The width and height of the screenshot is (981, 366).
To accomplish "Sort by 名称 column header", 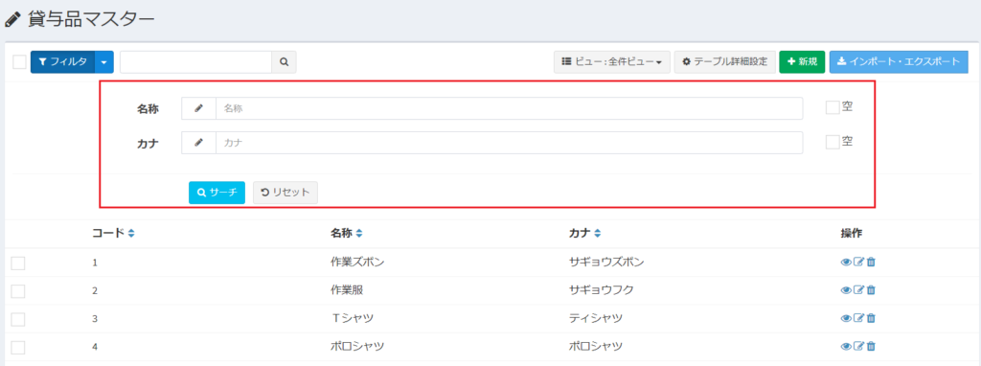I will [x=347, y=234].
